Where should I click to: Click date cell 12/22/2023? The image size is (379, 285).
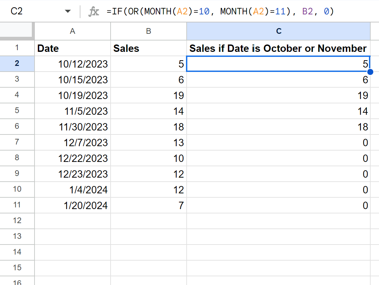click(72, 158)
